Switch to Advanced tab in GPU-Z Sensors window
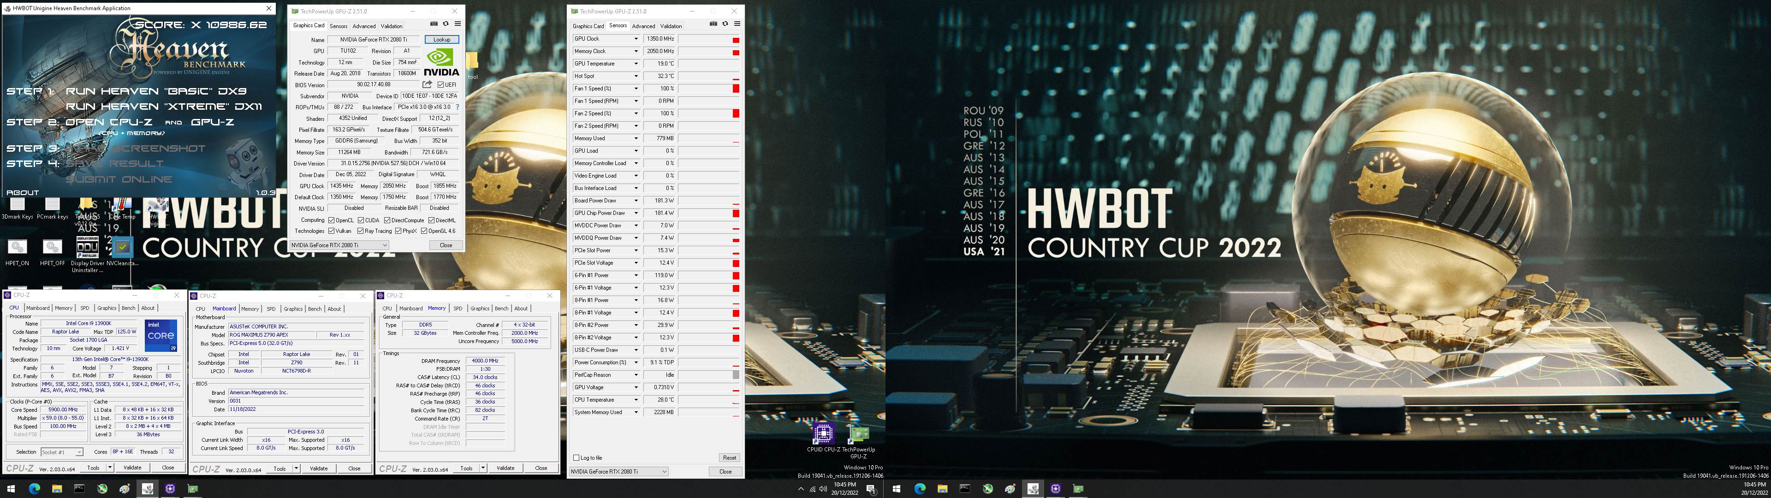The width and height of the screenshot is (1771, 498). (643, 26)
